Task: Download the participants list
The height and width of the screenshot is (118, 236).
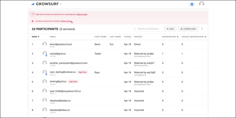Action: pyautogui.click(x=188, y=29)
